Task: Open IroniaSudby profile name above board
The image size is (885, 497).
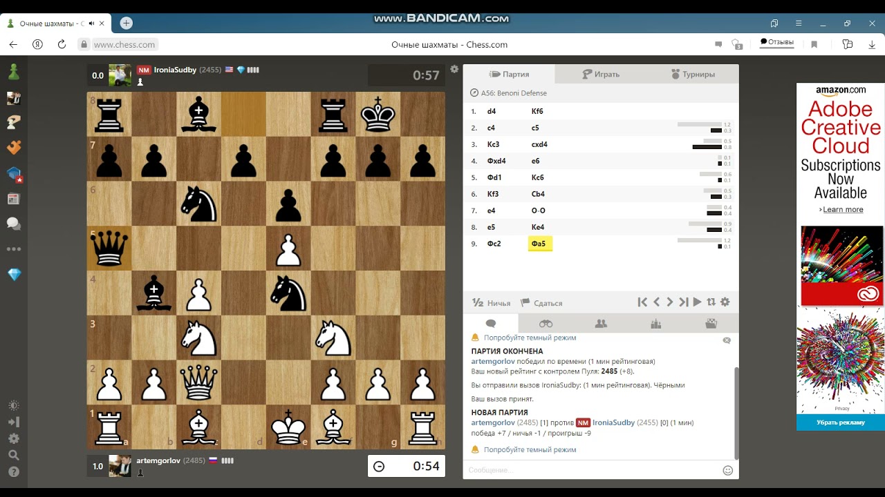Action: click(174, 70)
